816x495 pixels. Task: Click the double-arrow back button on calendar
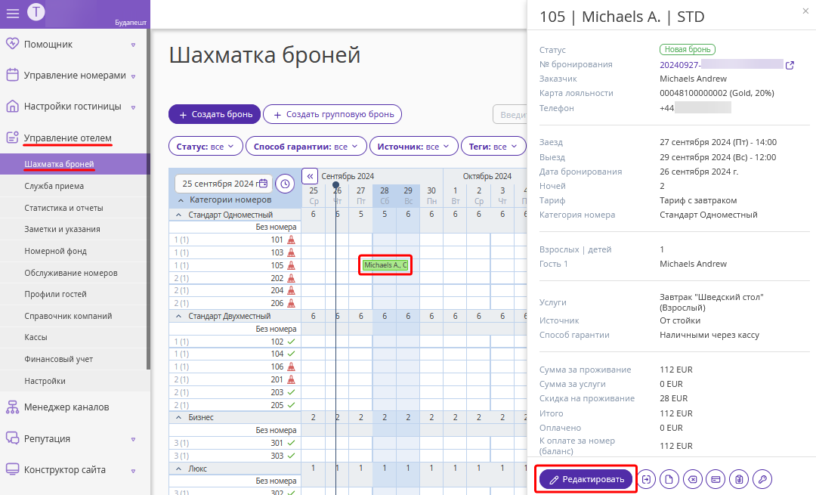click(x=310, y=176)
